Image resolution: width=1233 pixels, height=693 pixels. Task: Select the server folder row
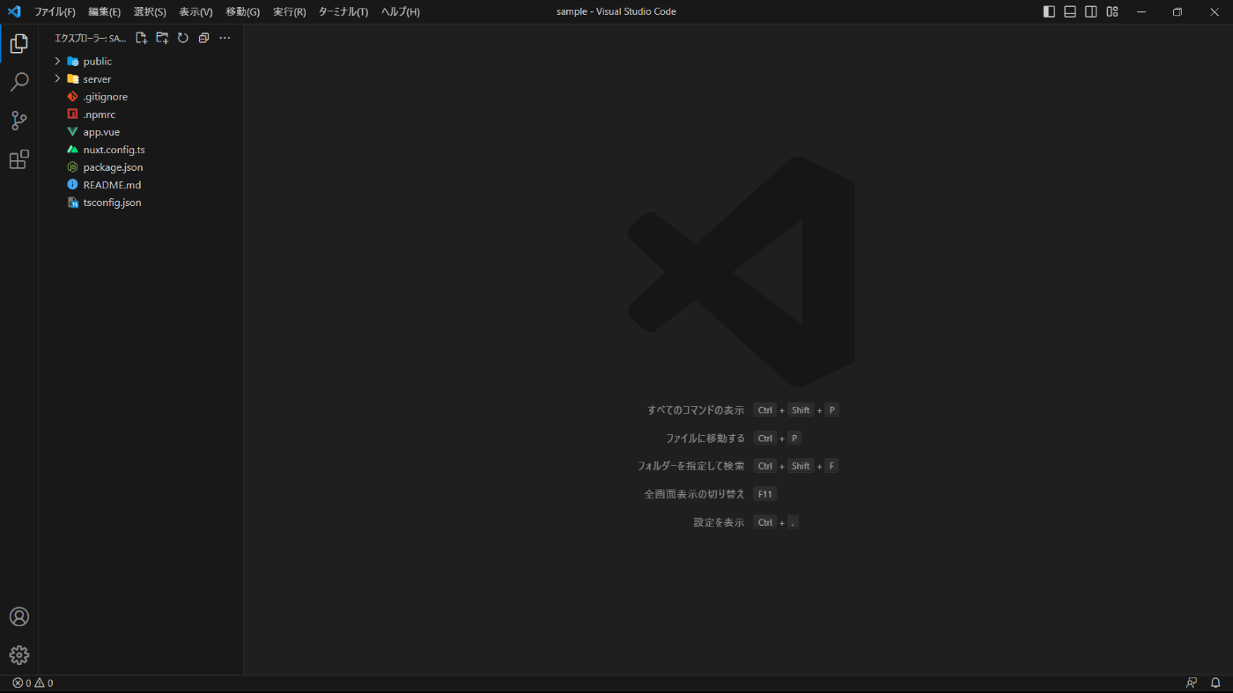pyautogui.click(x=141, y=78)
